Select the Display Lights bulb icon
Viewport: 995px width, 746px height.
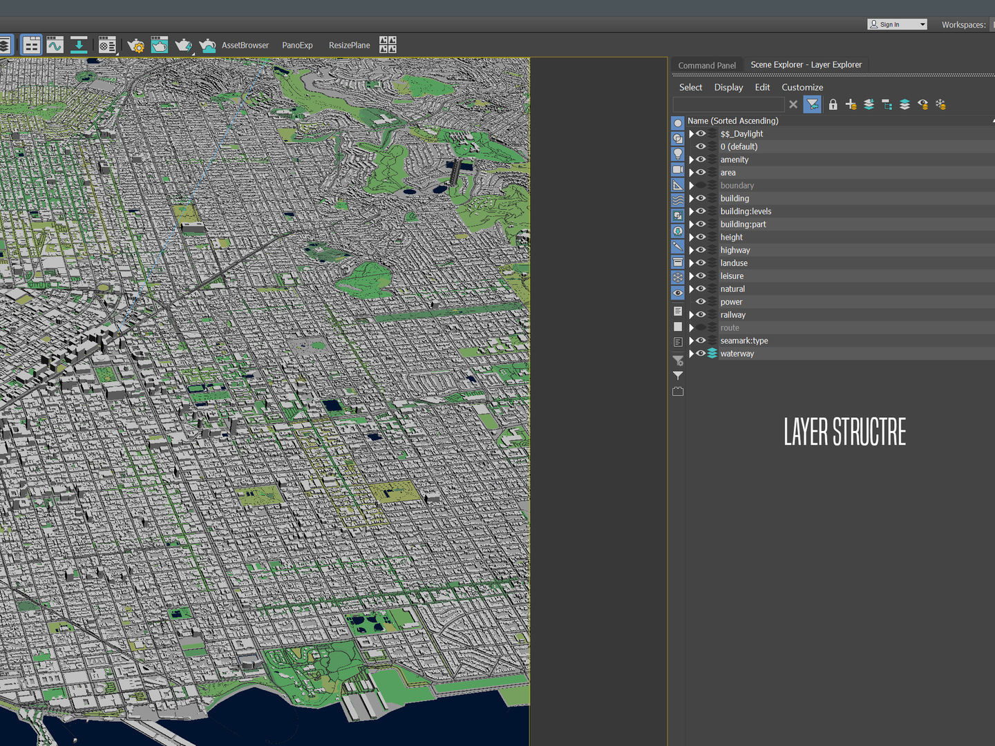[x=677, y=154]
